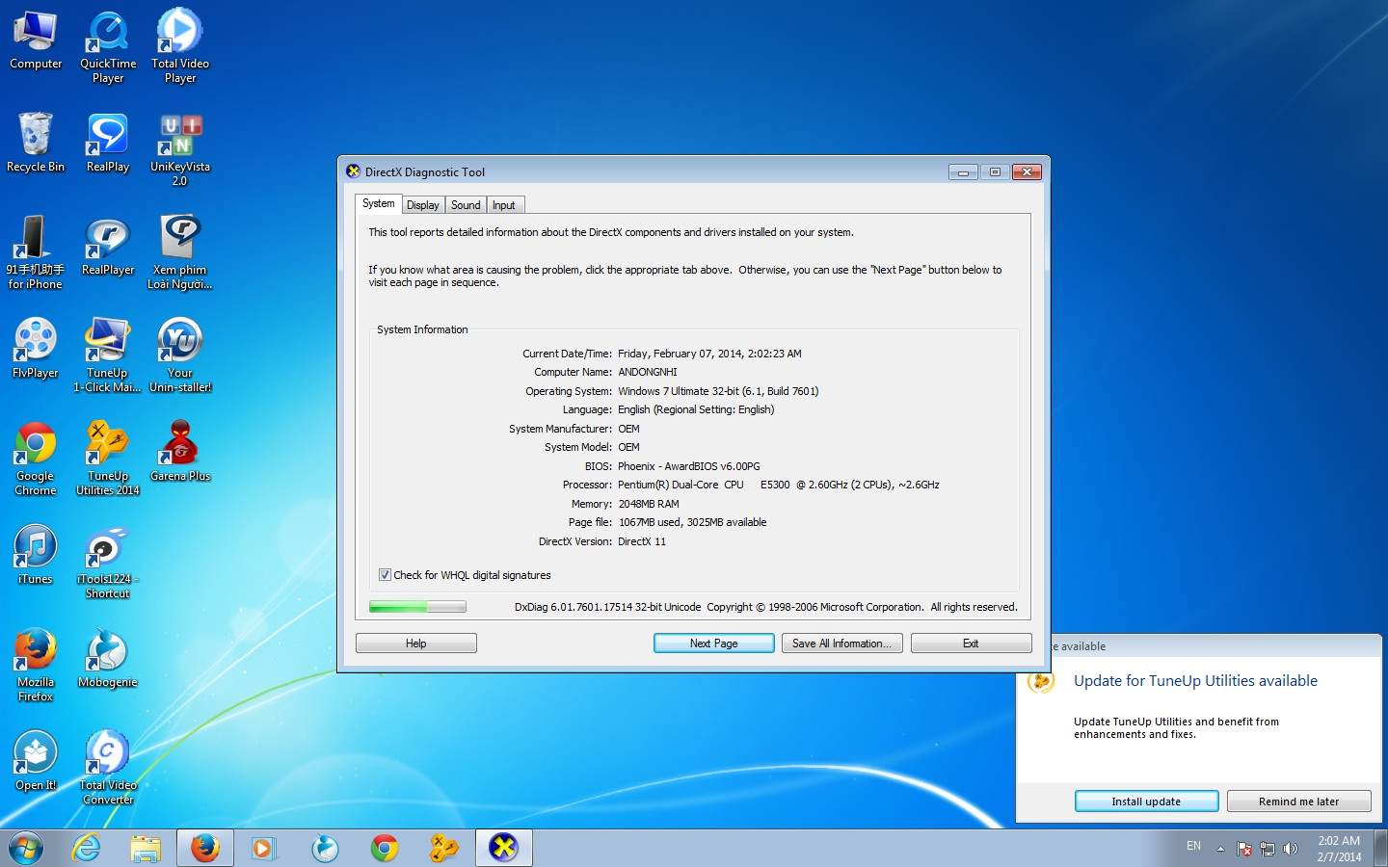Open the volume speaker tray icon
This screenshot has height=867, width=1388.
pyautogui.click(x=1291, y=849)
